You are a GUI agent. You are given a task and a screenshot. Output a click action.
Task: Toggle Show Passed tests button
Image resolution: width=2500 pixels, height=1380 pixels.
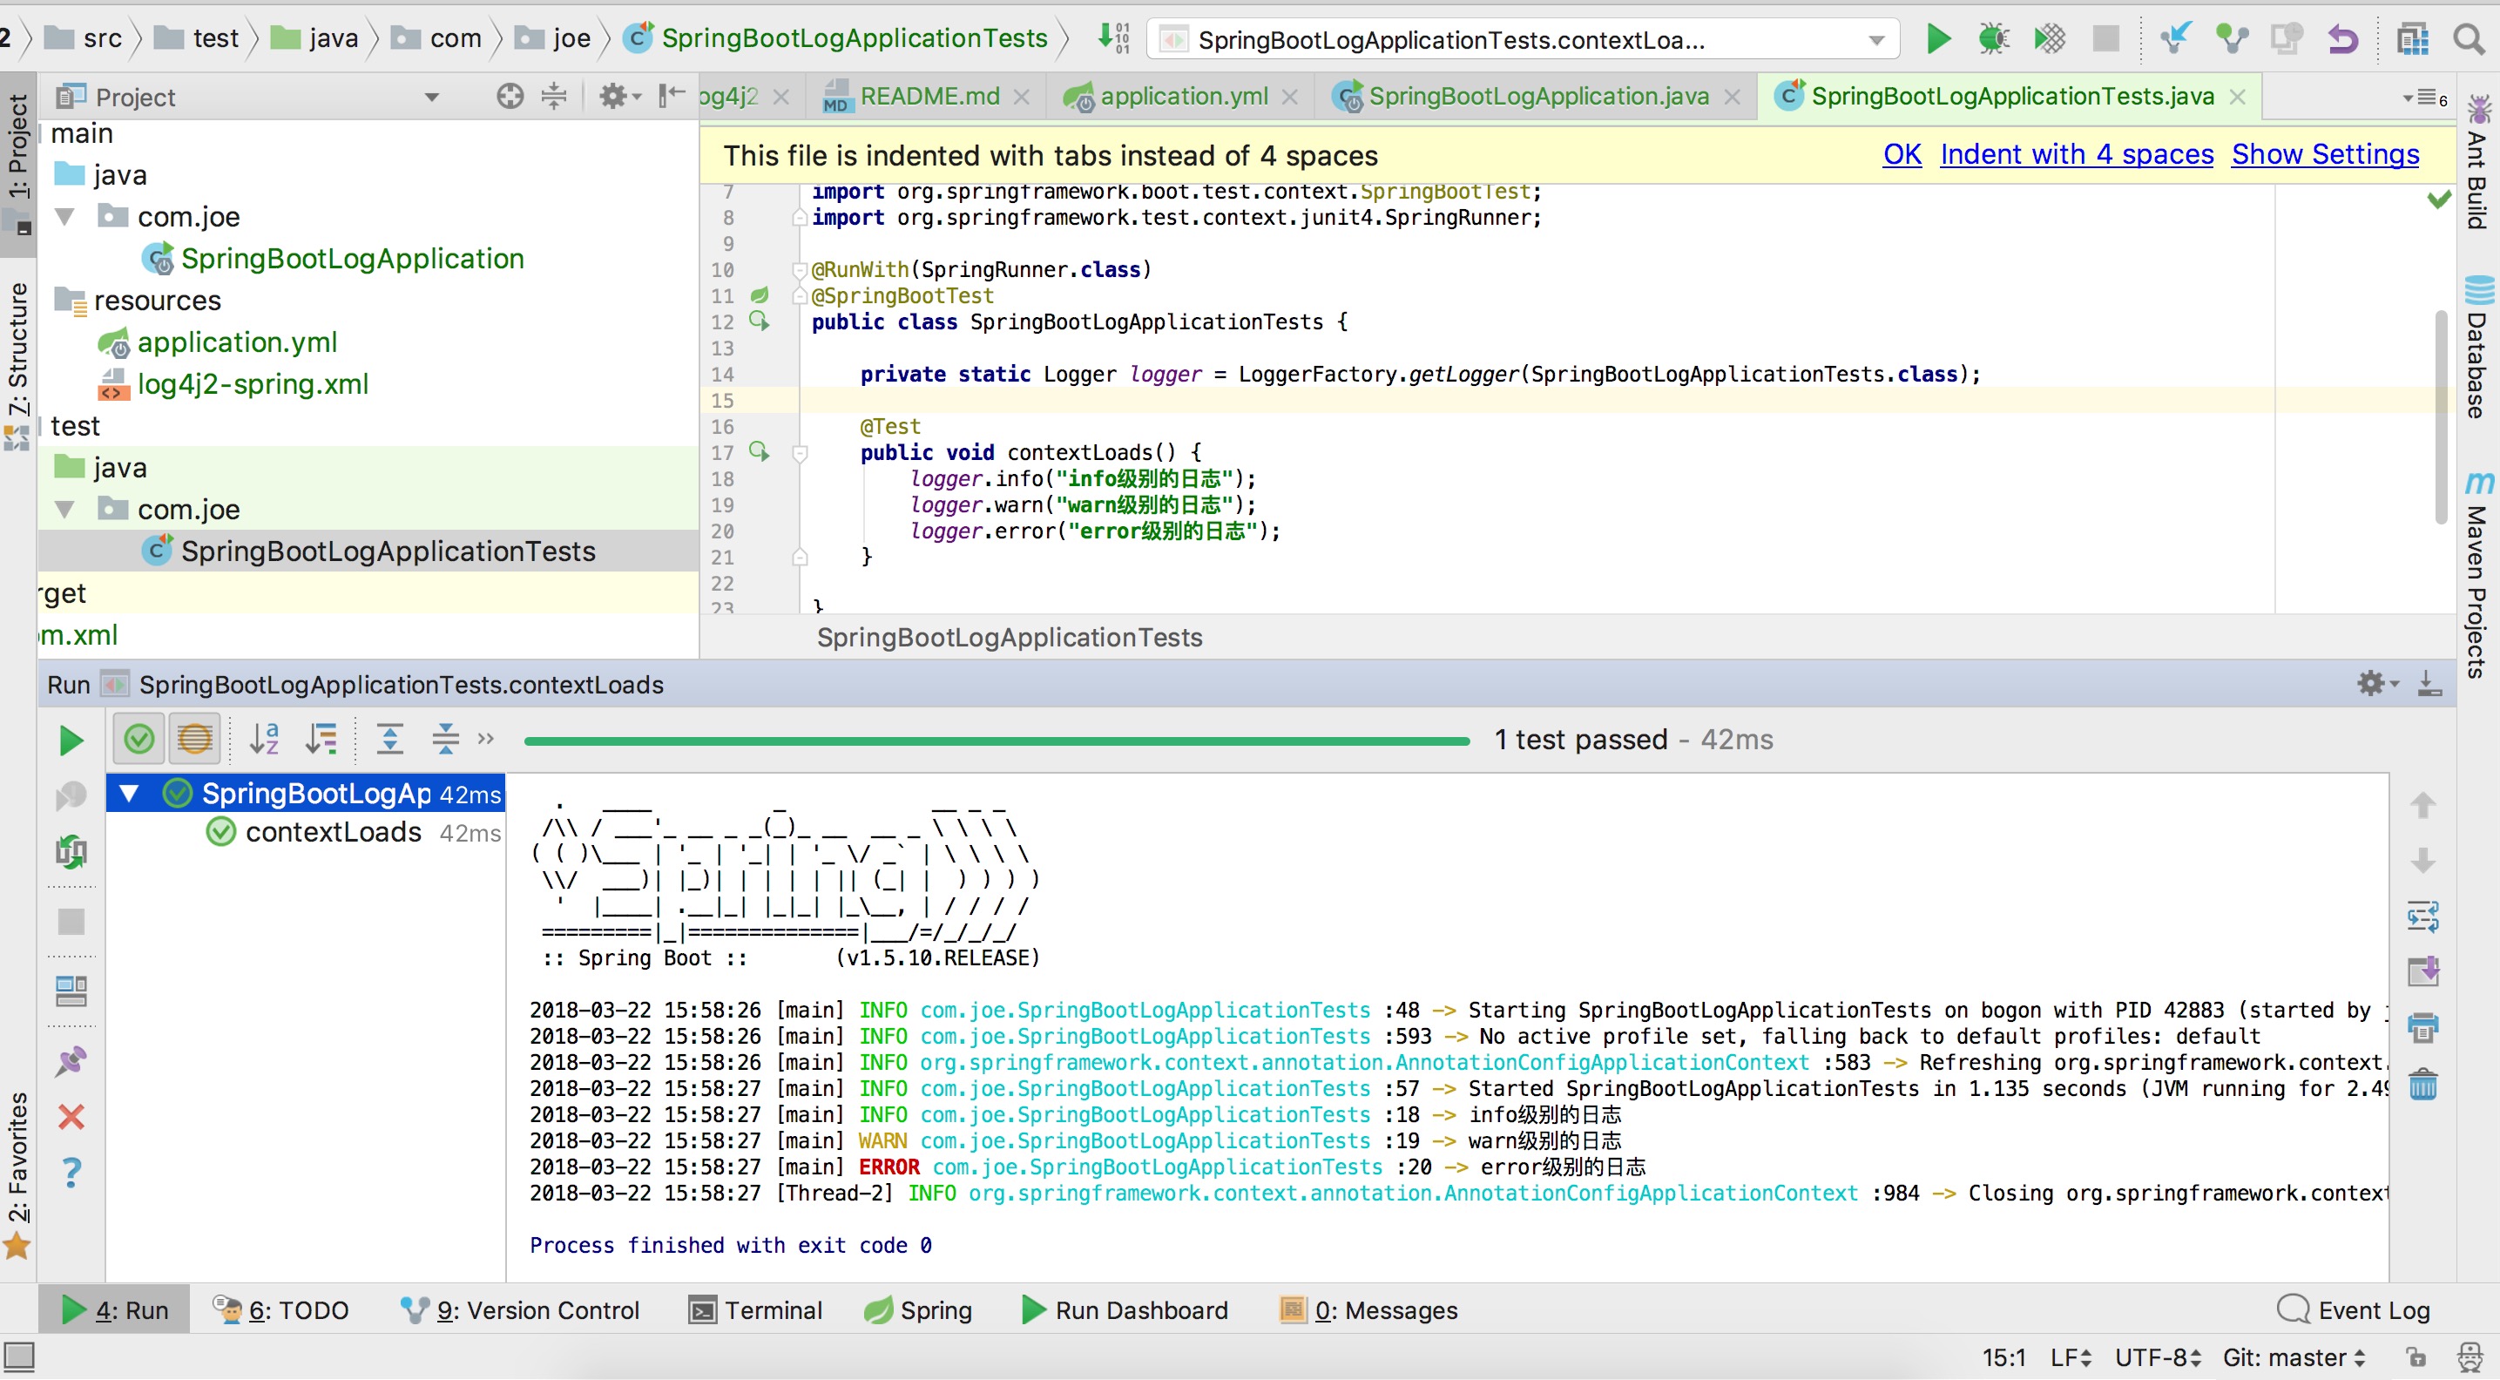click(x=139, y=740)
